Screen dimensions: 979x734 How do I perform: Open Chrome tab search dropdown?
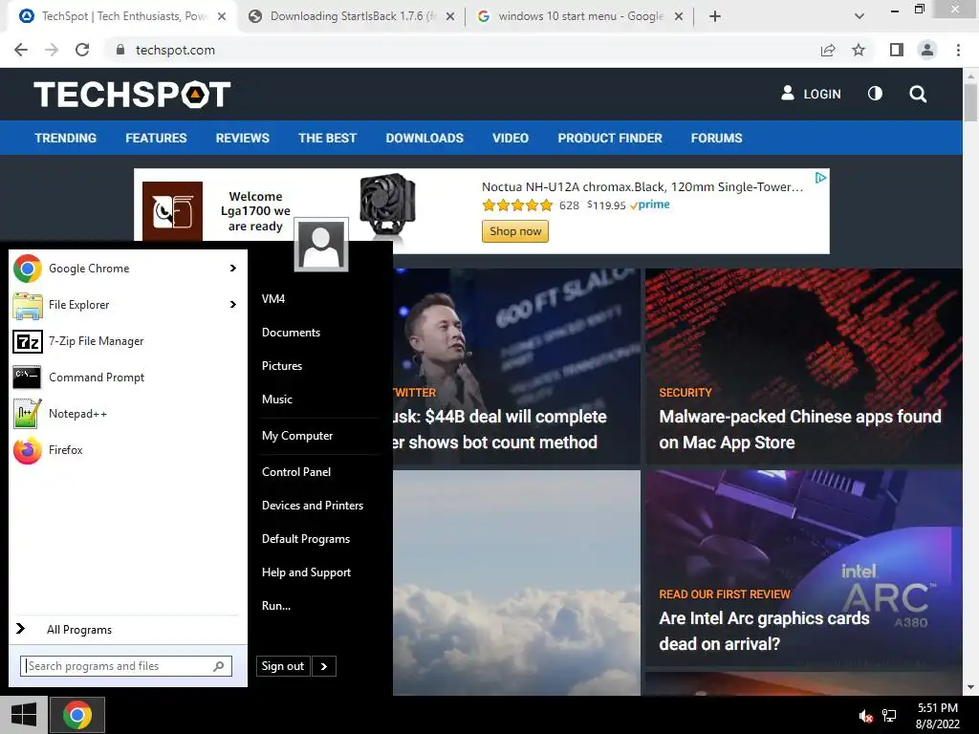pos(859,16)
